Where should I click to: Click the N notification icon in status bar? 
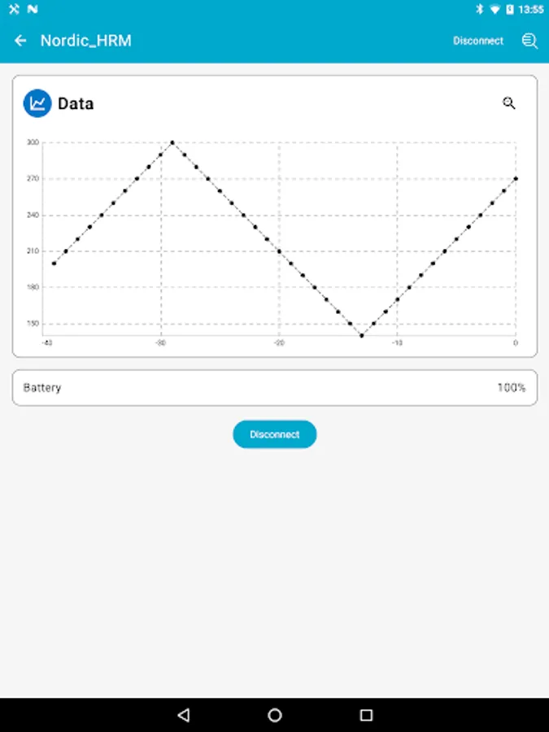(x=32, y=10)
